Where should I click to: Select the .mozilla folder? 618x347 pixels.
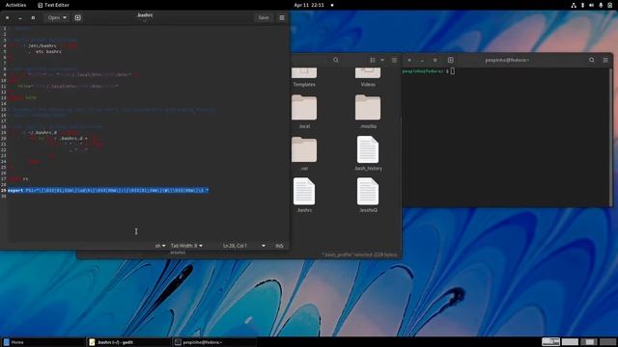point(368,112)
